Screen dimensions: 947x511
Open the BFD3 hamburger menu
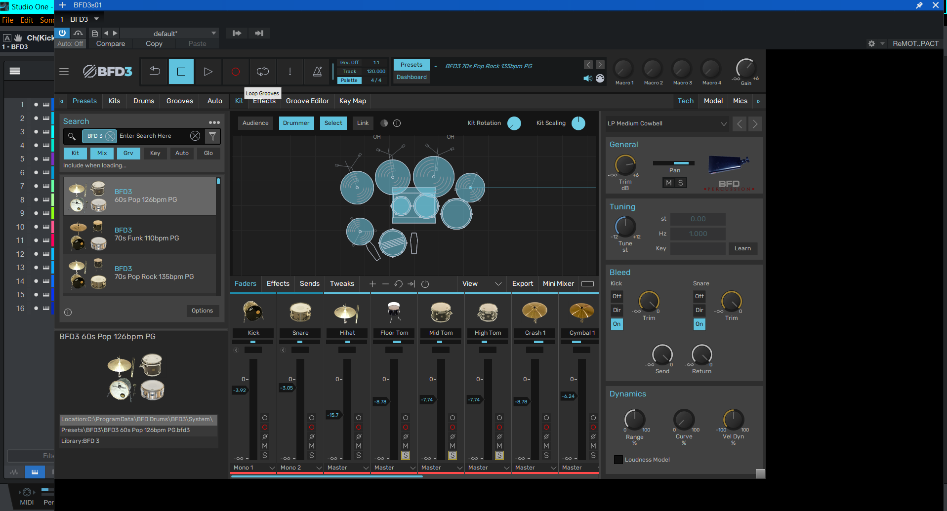[x=64, y=72]
